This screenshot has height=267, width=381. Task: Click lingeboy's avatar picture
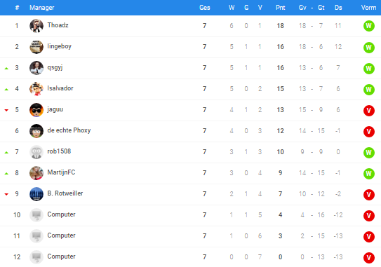point(36,47)
